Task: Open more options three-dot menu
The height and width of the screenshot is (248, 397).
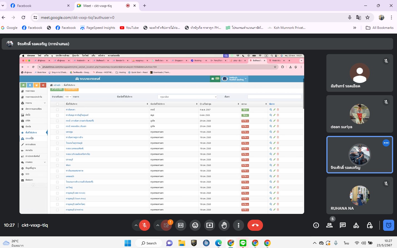Action: 239,225
